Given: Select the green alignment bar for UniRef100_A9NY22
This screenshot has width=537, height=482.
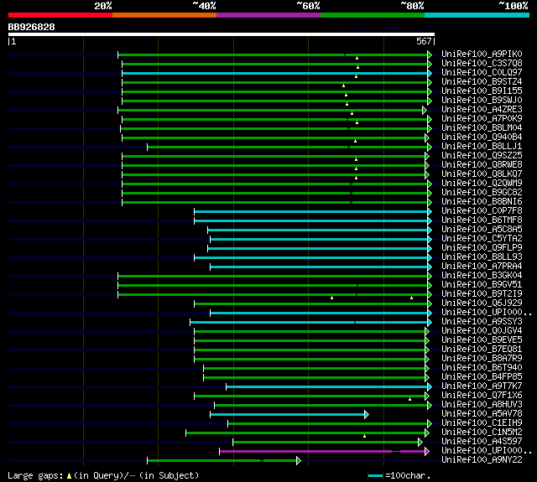Looking at the screenshot, I should point(222,460).
